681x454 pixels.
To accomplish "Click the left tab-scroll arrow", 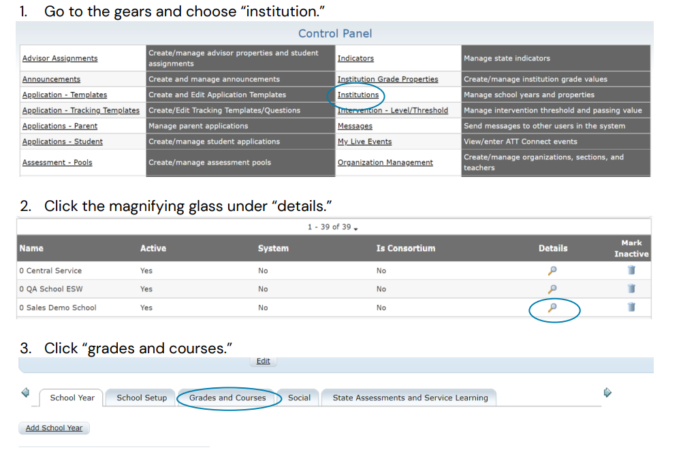I will coord(26,392).
